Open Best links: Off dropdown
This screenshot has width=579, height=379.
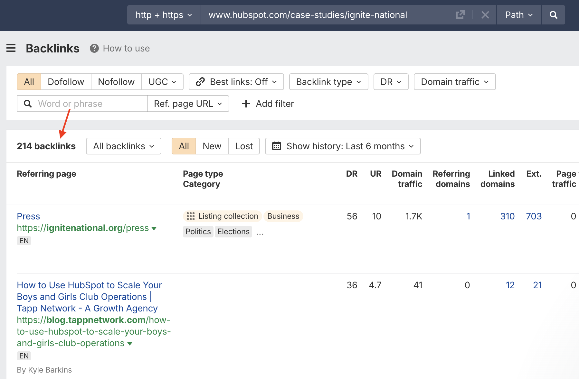coord(236,82)
